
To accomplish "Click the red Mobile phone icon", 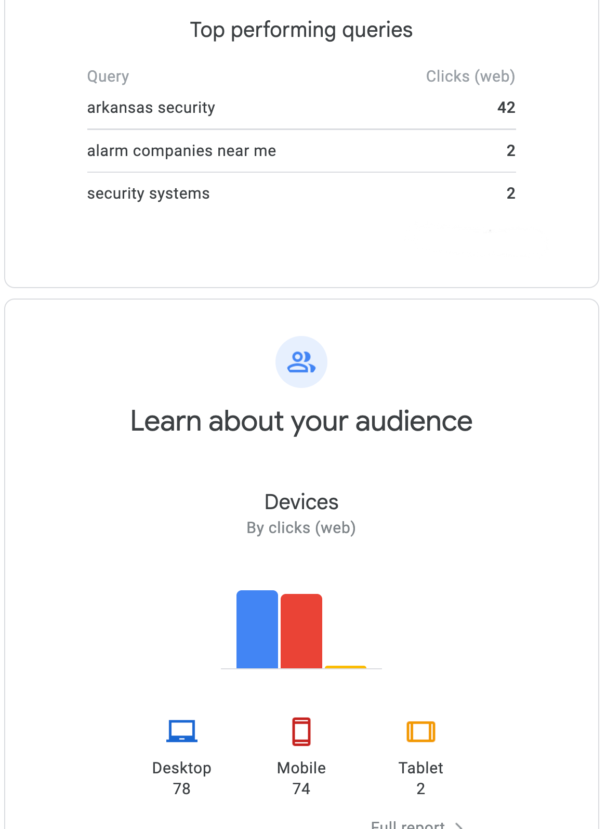I will [x=301, y=731].
